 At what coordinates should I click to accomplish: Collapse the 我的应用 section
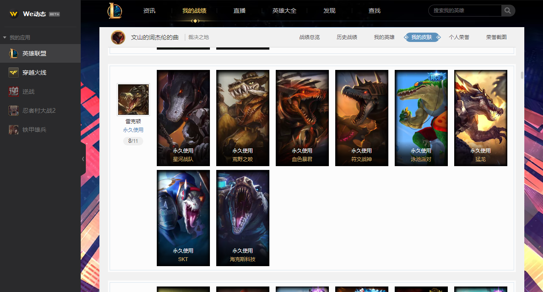pyautogui.click(x=5, y=38)
